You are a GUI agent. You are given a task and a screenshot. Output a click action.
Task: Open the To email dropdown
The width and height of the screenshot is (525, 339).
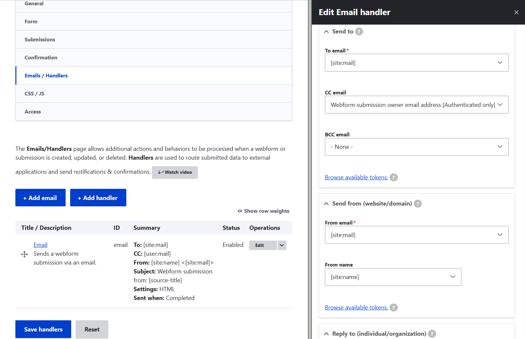pos(416,63)
